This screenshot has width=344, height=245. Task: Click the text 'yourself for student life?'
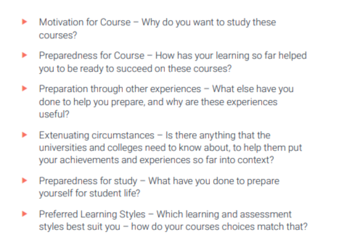[90, 193]
